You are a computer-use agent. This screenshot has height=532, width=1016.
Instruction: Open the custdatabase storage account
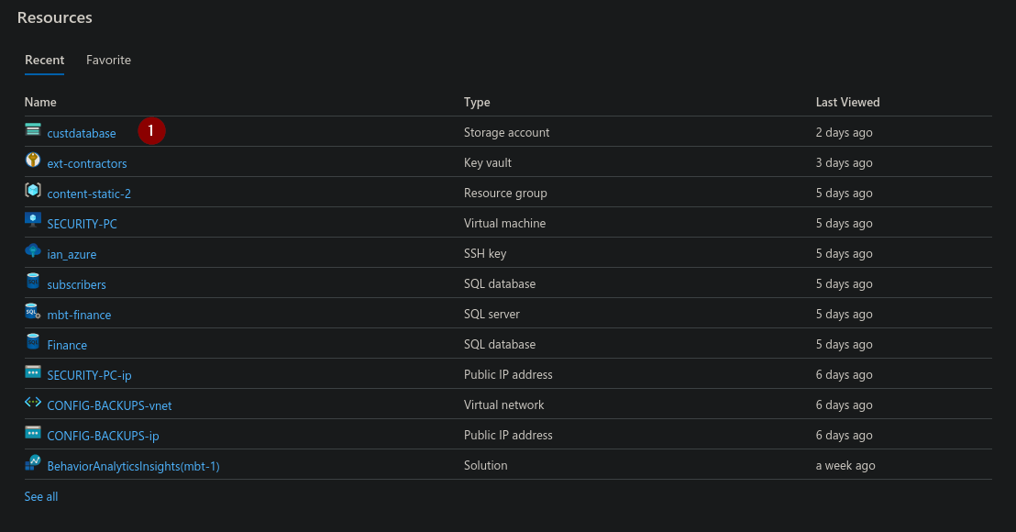click(82, 133)
